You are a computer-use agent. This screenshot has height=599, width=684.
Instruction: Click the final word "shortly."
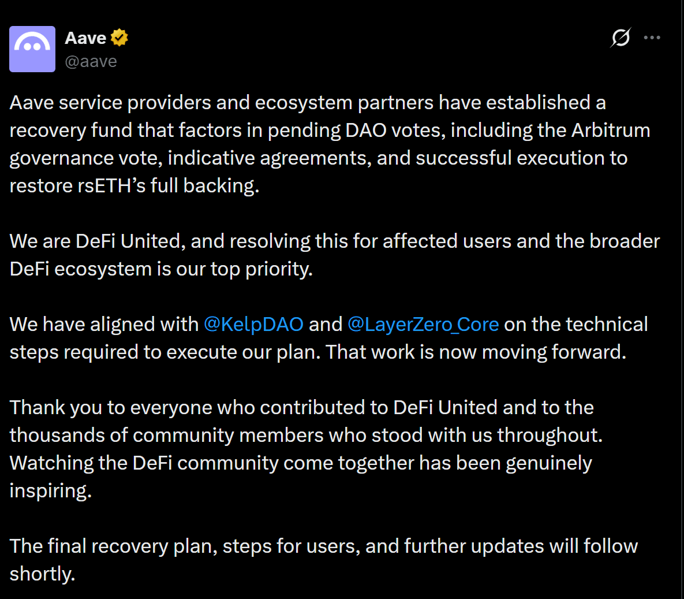pyautogui.click(x=42, y=574)
